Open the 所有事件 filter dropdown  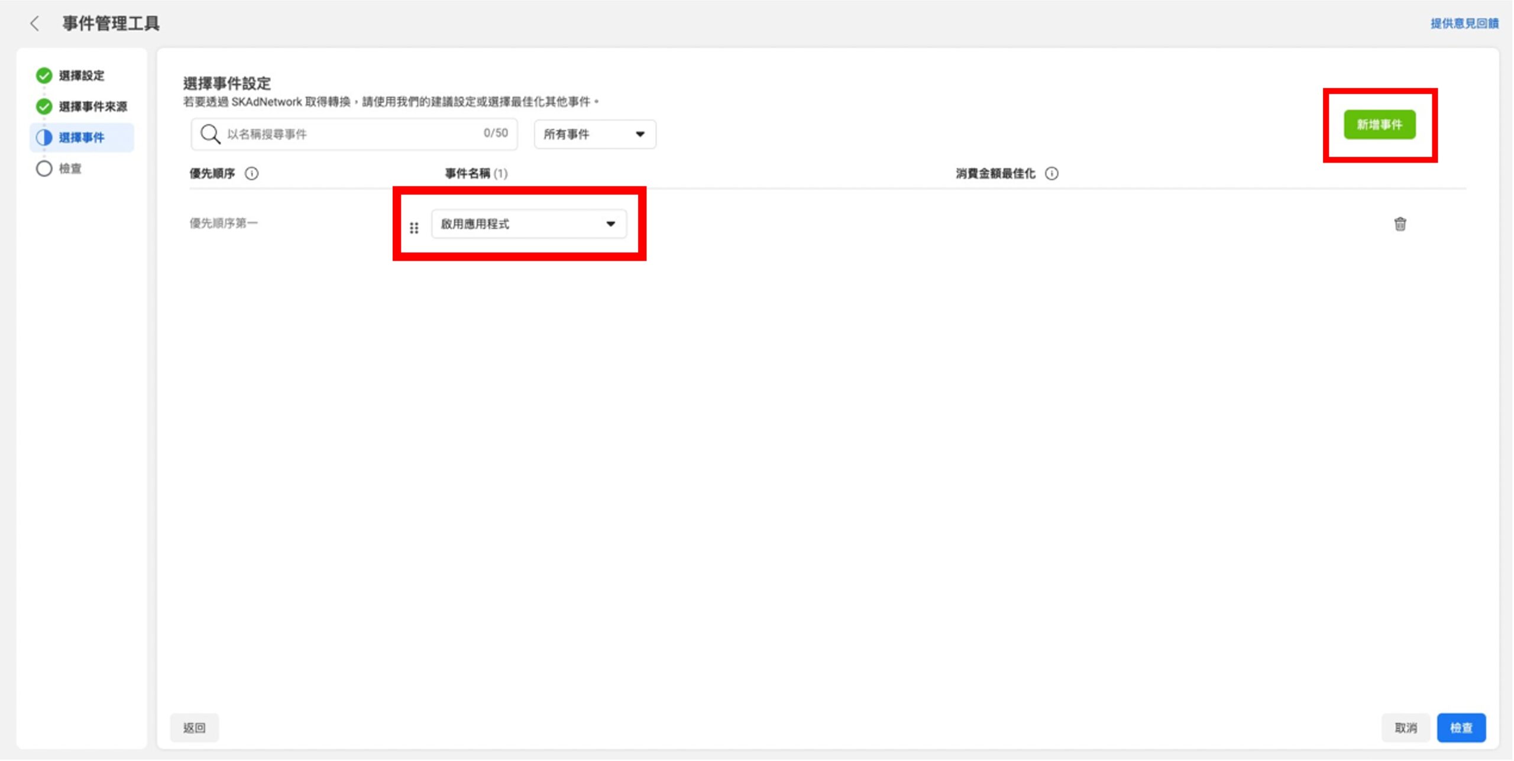tap(594, 135)
